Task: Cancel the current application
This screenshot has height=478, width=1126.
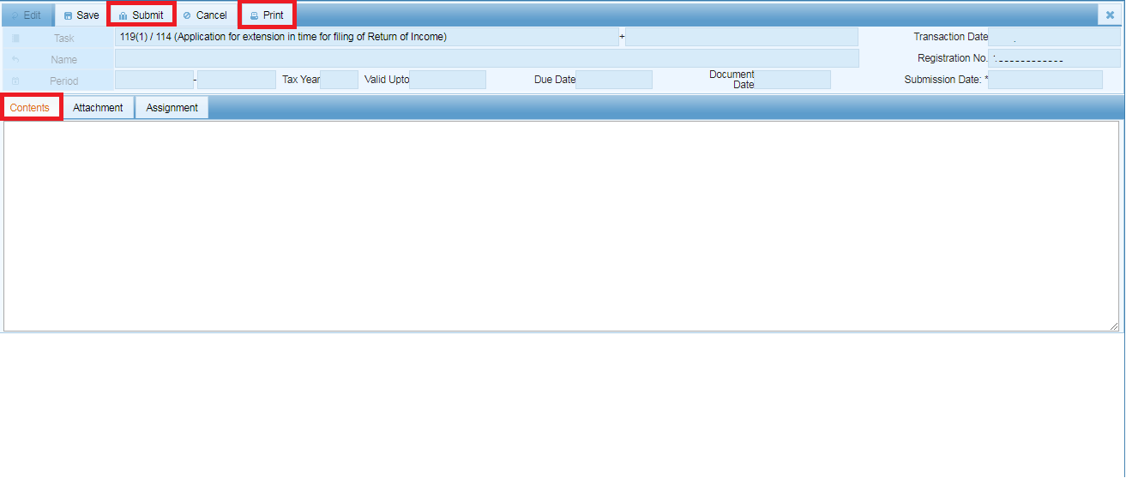Action: tap(204, 15)
